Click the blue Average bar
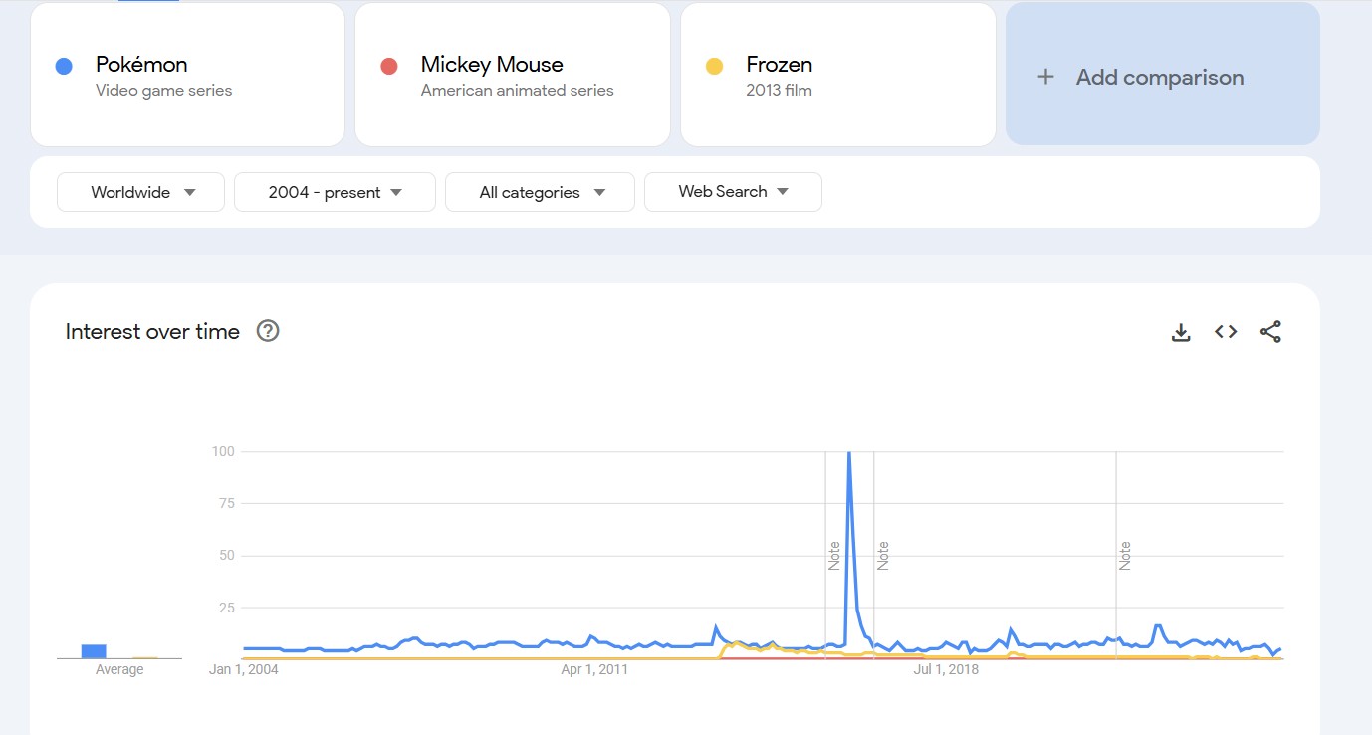This screenshot has height=735, width=1372. coord(94,651)
